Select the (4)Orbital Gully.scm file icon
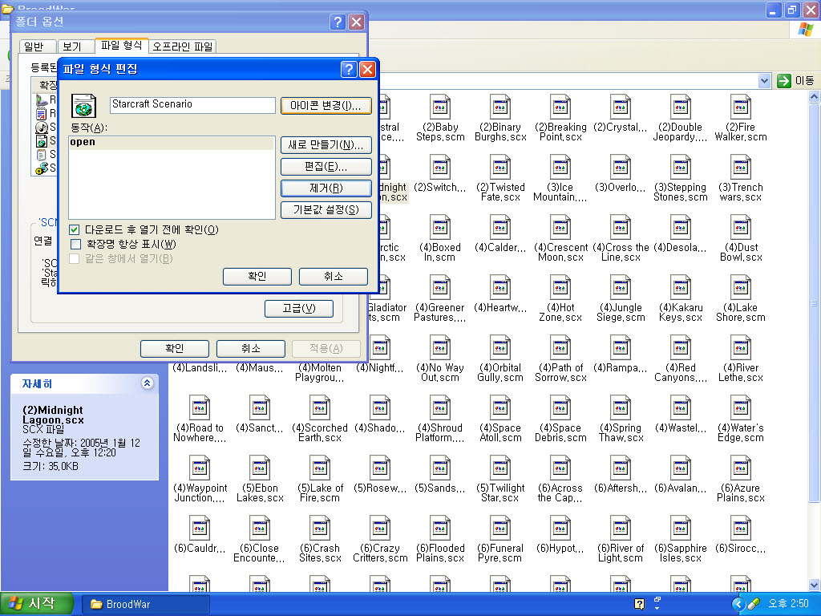The width and height of the screenshot is (821, 616). [500, 348]
